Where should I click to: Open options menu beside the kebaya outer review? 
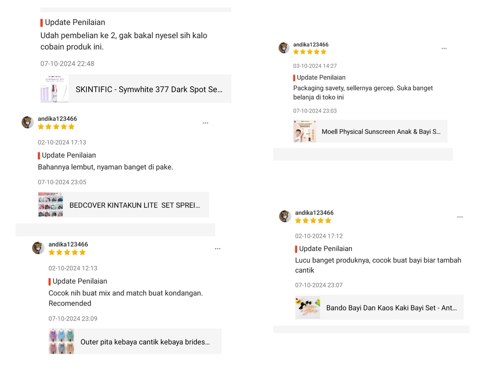(218, 249)
